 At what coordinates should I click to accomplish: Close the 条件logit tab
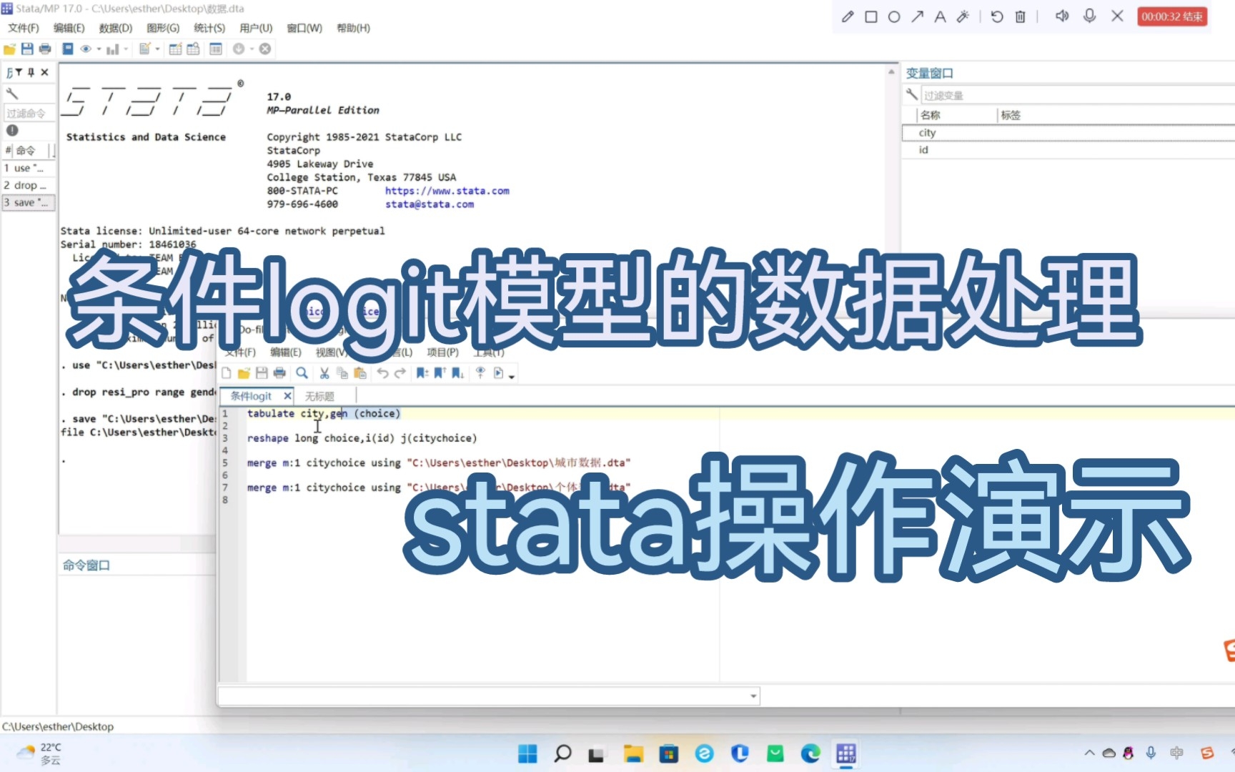pyautogui.click(x=287, y=396)
